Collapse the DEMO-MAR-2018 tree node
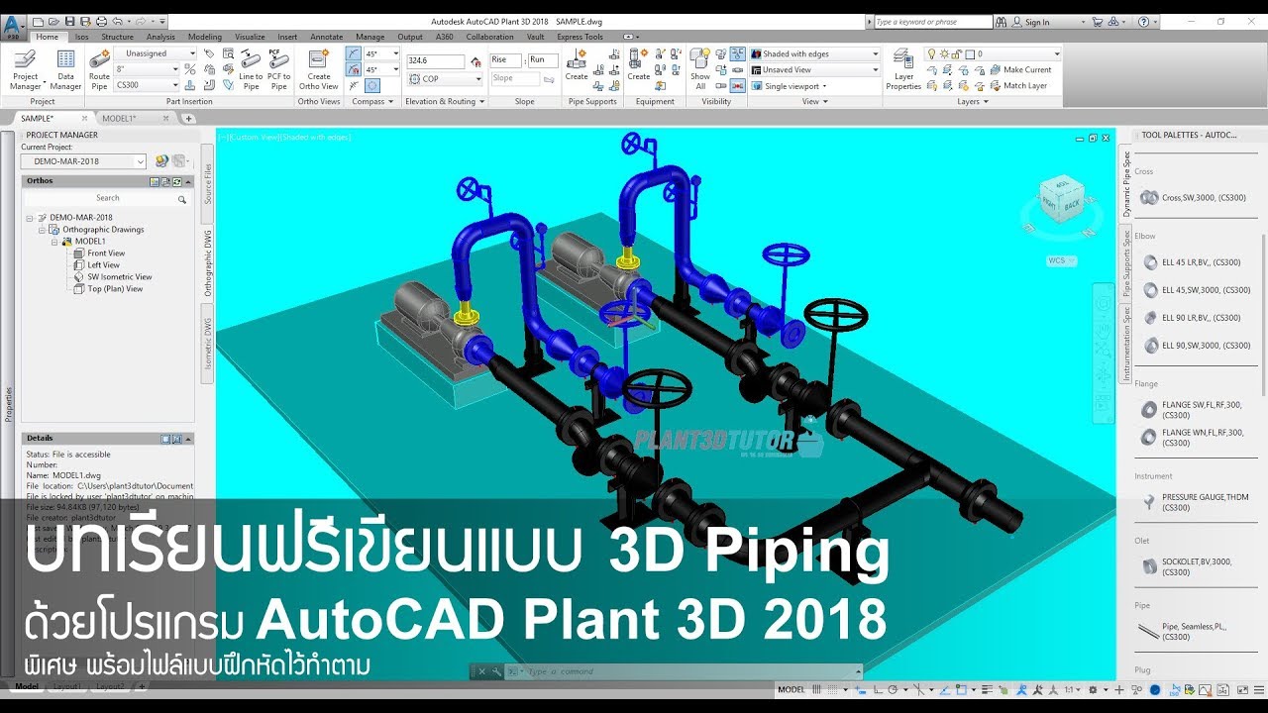The width and height of the screenshot is (1268, 713). pos(30,218)
